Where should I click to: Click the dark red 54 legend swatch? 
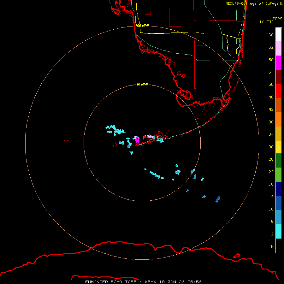(279, 77)
